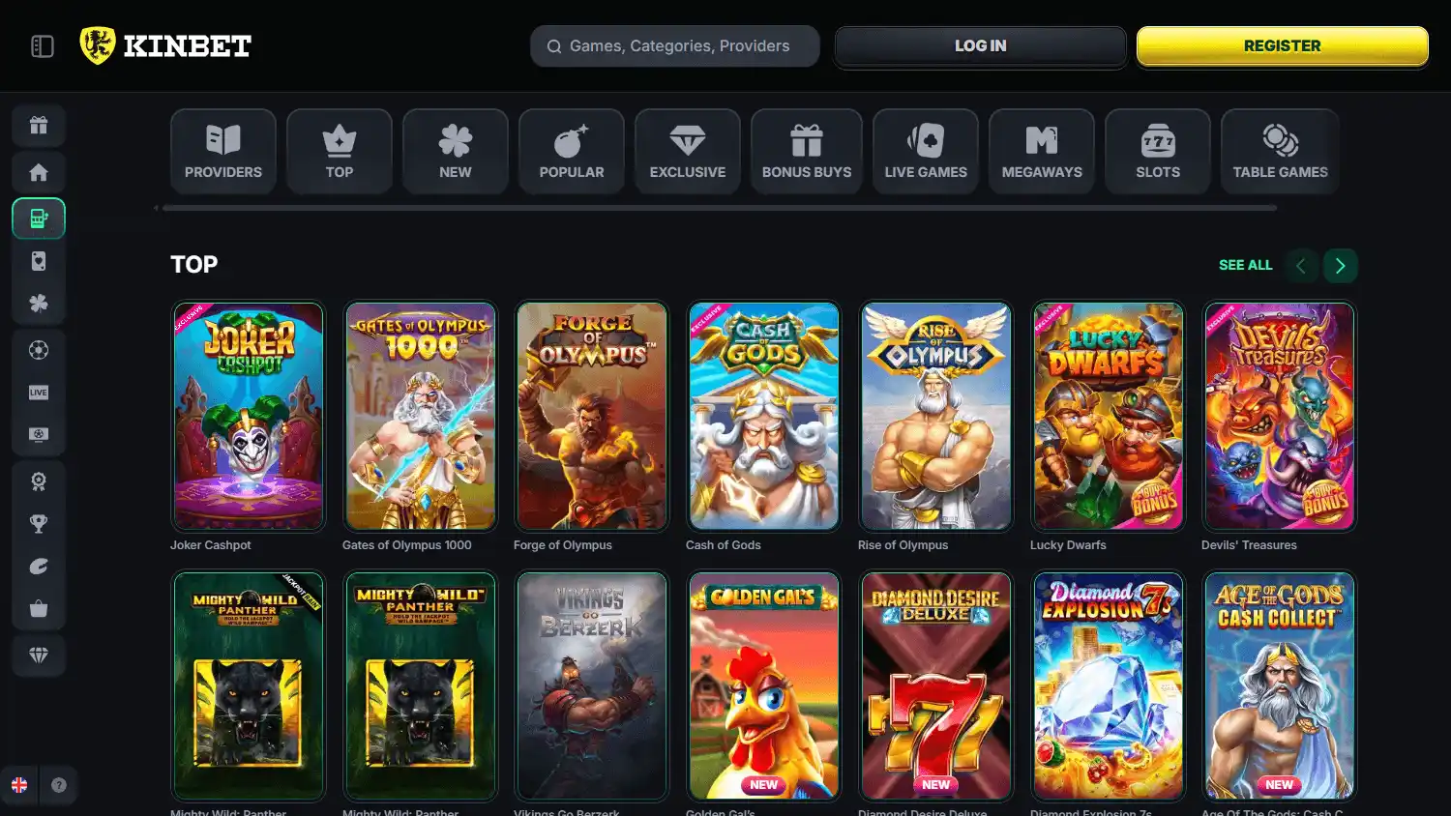Click the "Forge of Olympus" title text
The image size is (1451, 816).
click(563, 545)
